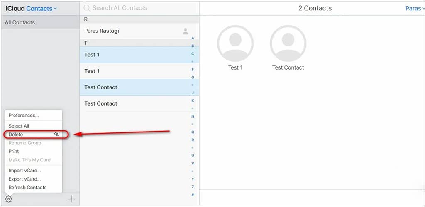Screen dimensions: 425x207
Task: Open Preferences from the menu
Action: tap(24, 116)
